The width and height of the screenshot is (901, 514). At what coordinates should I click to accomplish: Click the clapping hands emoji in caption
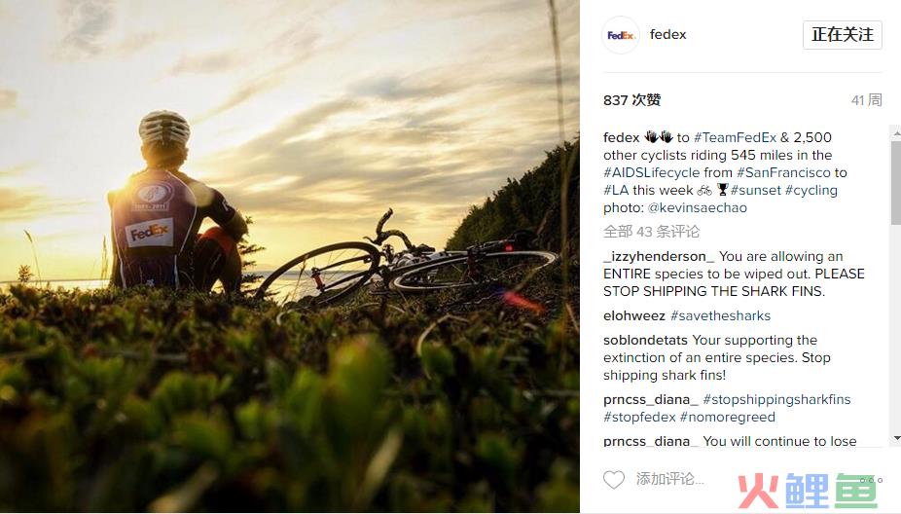[659, 137]
